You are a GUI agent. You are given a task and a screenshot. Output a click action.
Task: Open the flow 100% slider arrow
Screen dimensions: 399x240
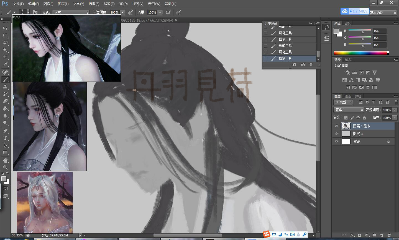[x=160, y=12]
